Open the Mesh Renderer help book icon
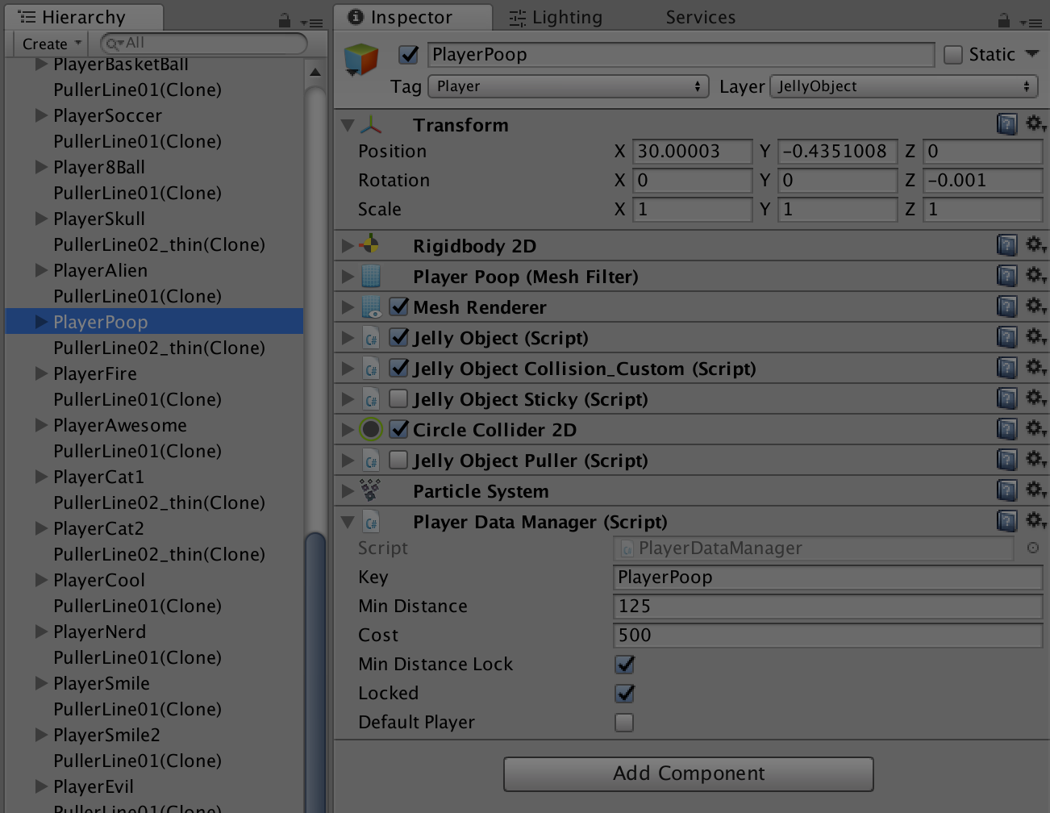Screen dimensions: 1050x813 [1006, 306]
